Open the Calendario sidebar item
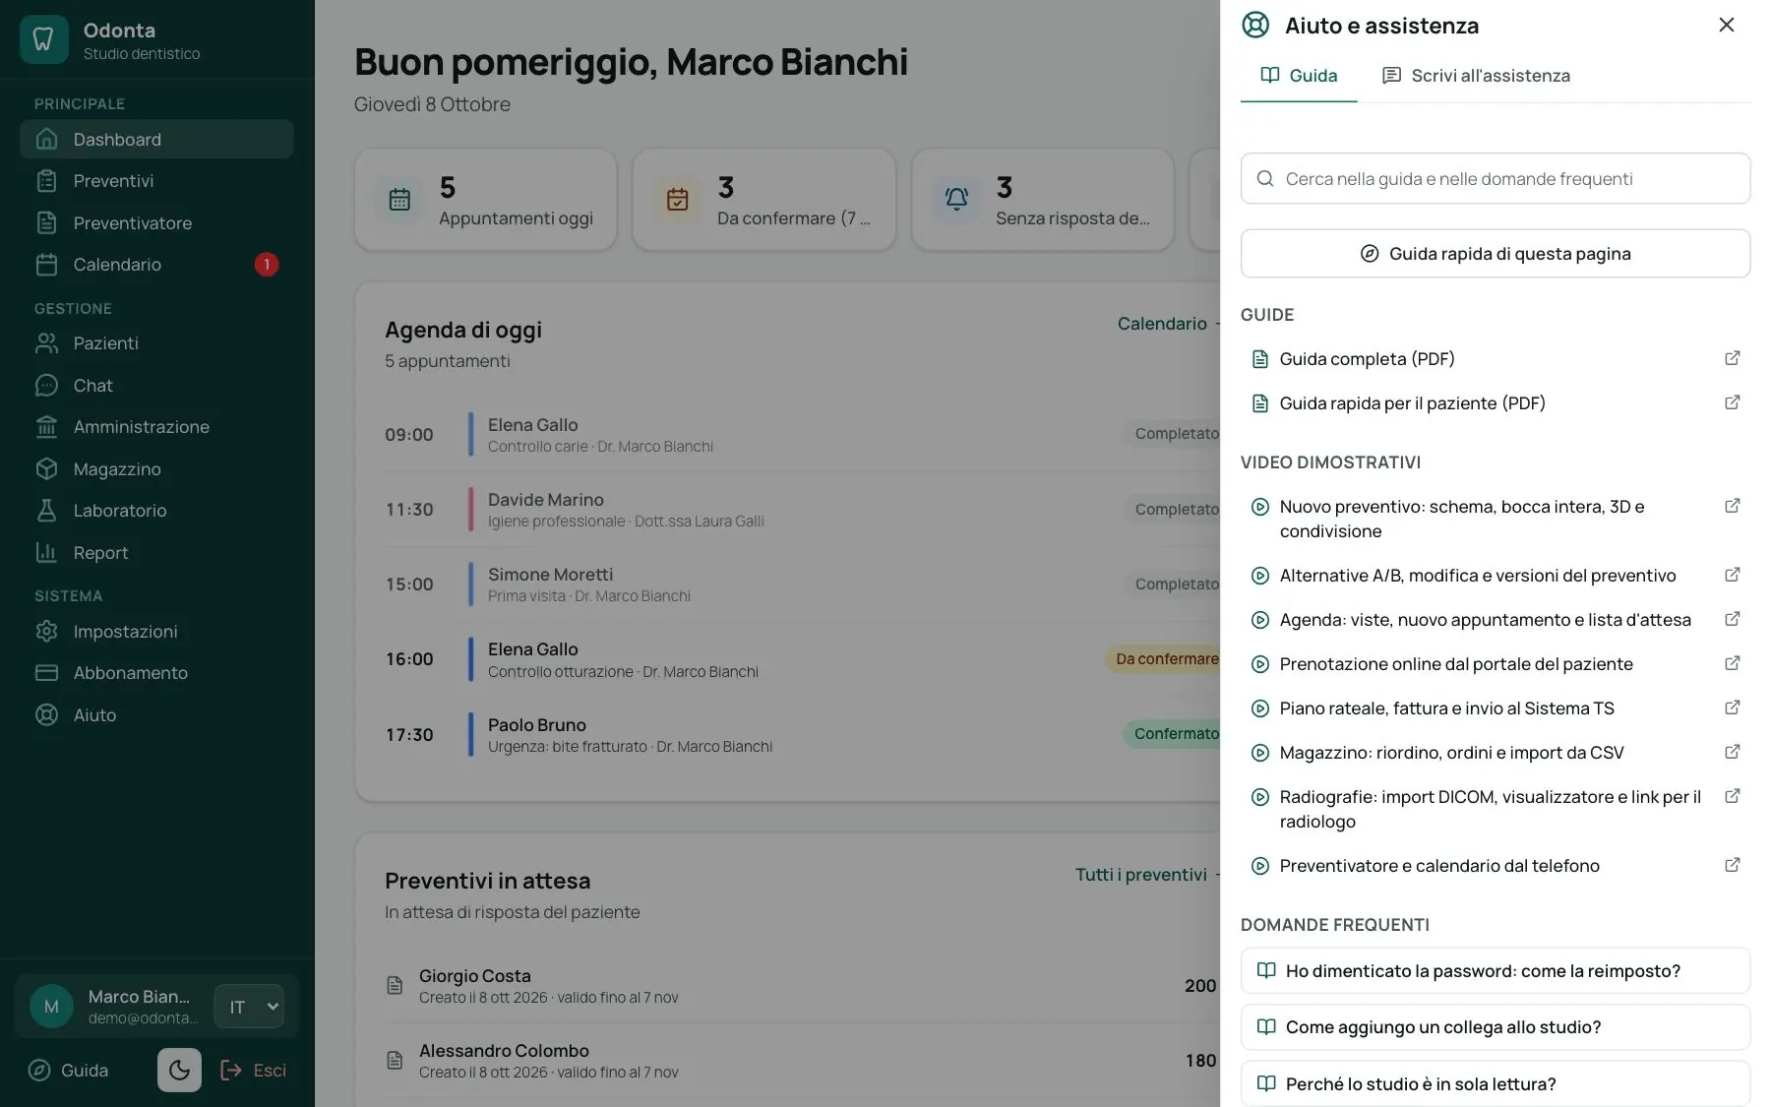The width and height of the screenshot is (1771, 1107). click(156, 265)
